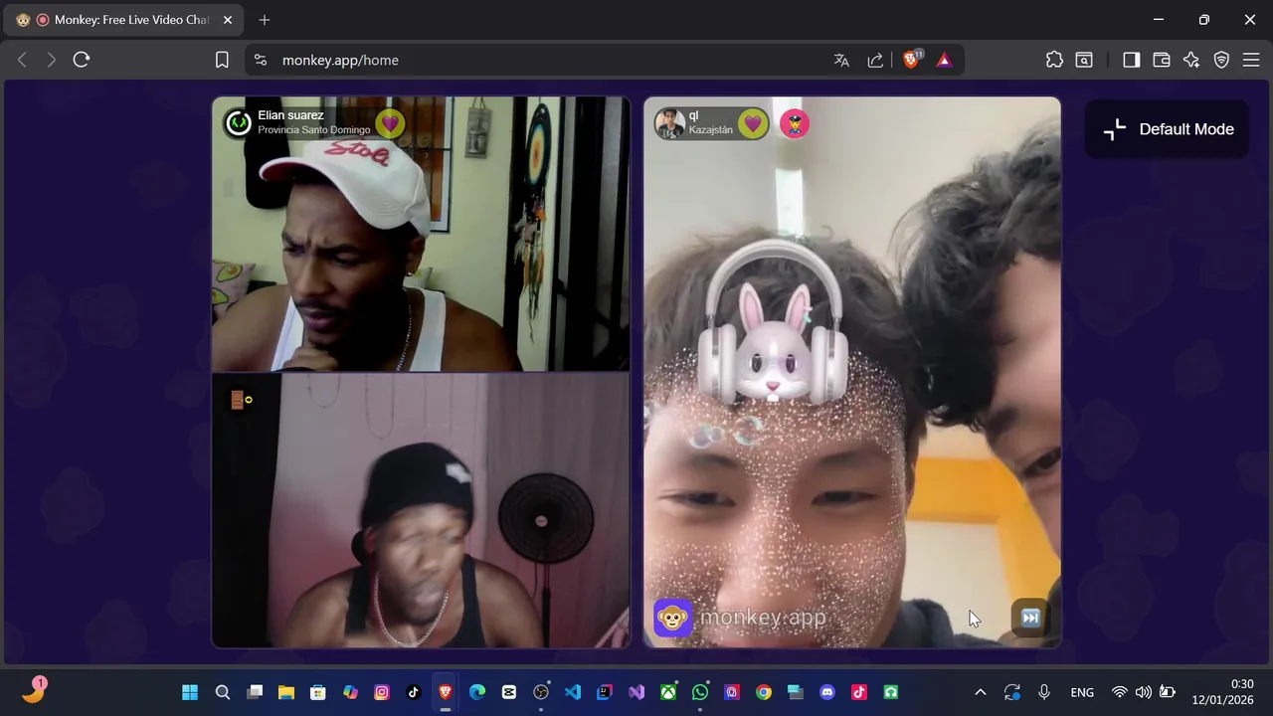The width and height of the screenshot is (1273, 716).
Task: Open Task View on taskbar
Action: click(255, 692)
